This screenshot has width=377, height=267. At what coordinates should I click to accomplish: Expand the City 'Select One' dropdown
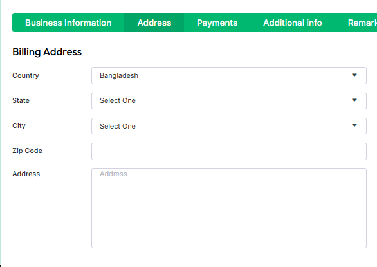tap(229, 126)
